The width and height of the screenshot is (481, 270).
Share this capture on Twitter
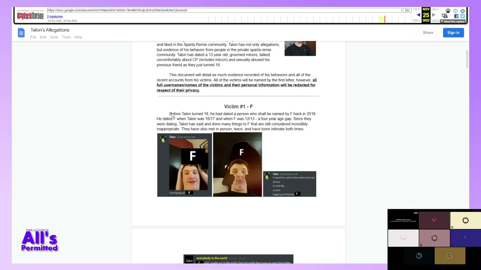[x=463, y=16]
